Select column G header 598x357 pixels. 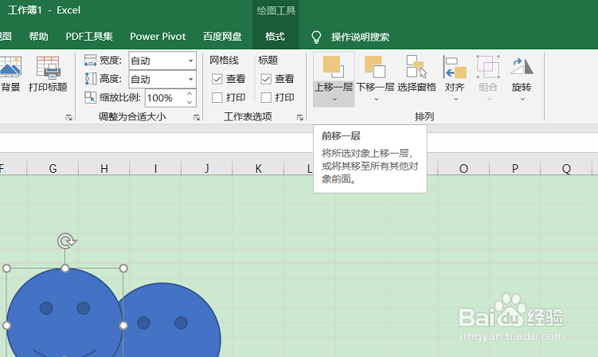53,168
